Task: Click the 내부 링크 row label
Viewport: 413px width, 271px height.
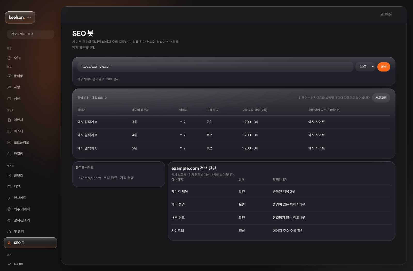Action: click(x=178, y=218)
